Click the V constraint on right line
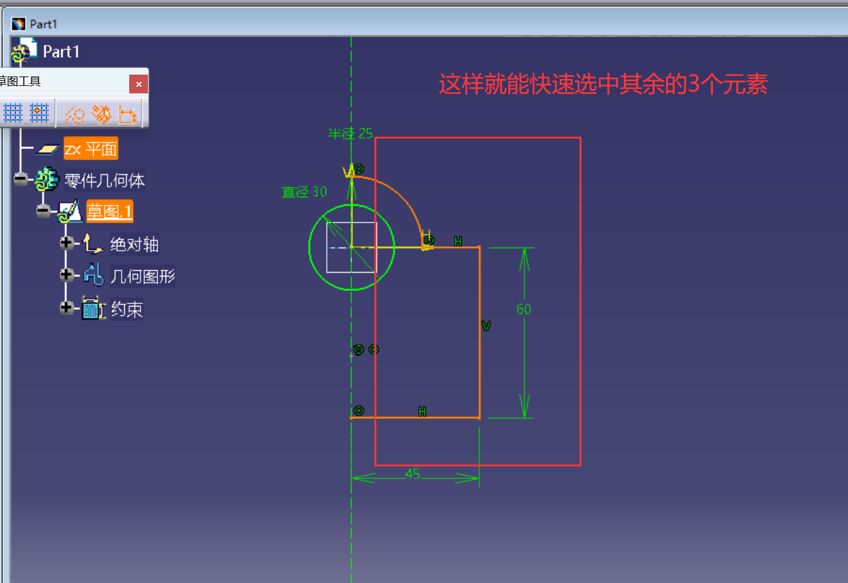 coord(486,326)
